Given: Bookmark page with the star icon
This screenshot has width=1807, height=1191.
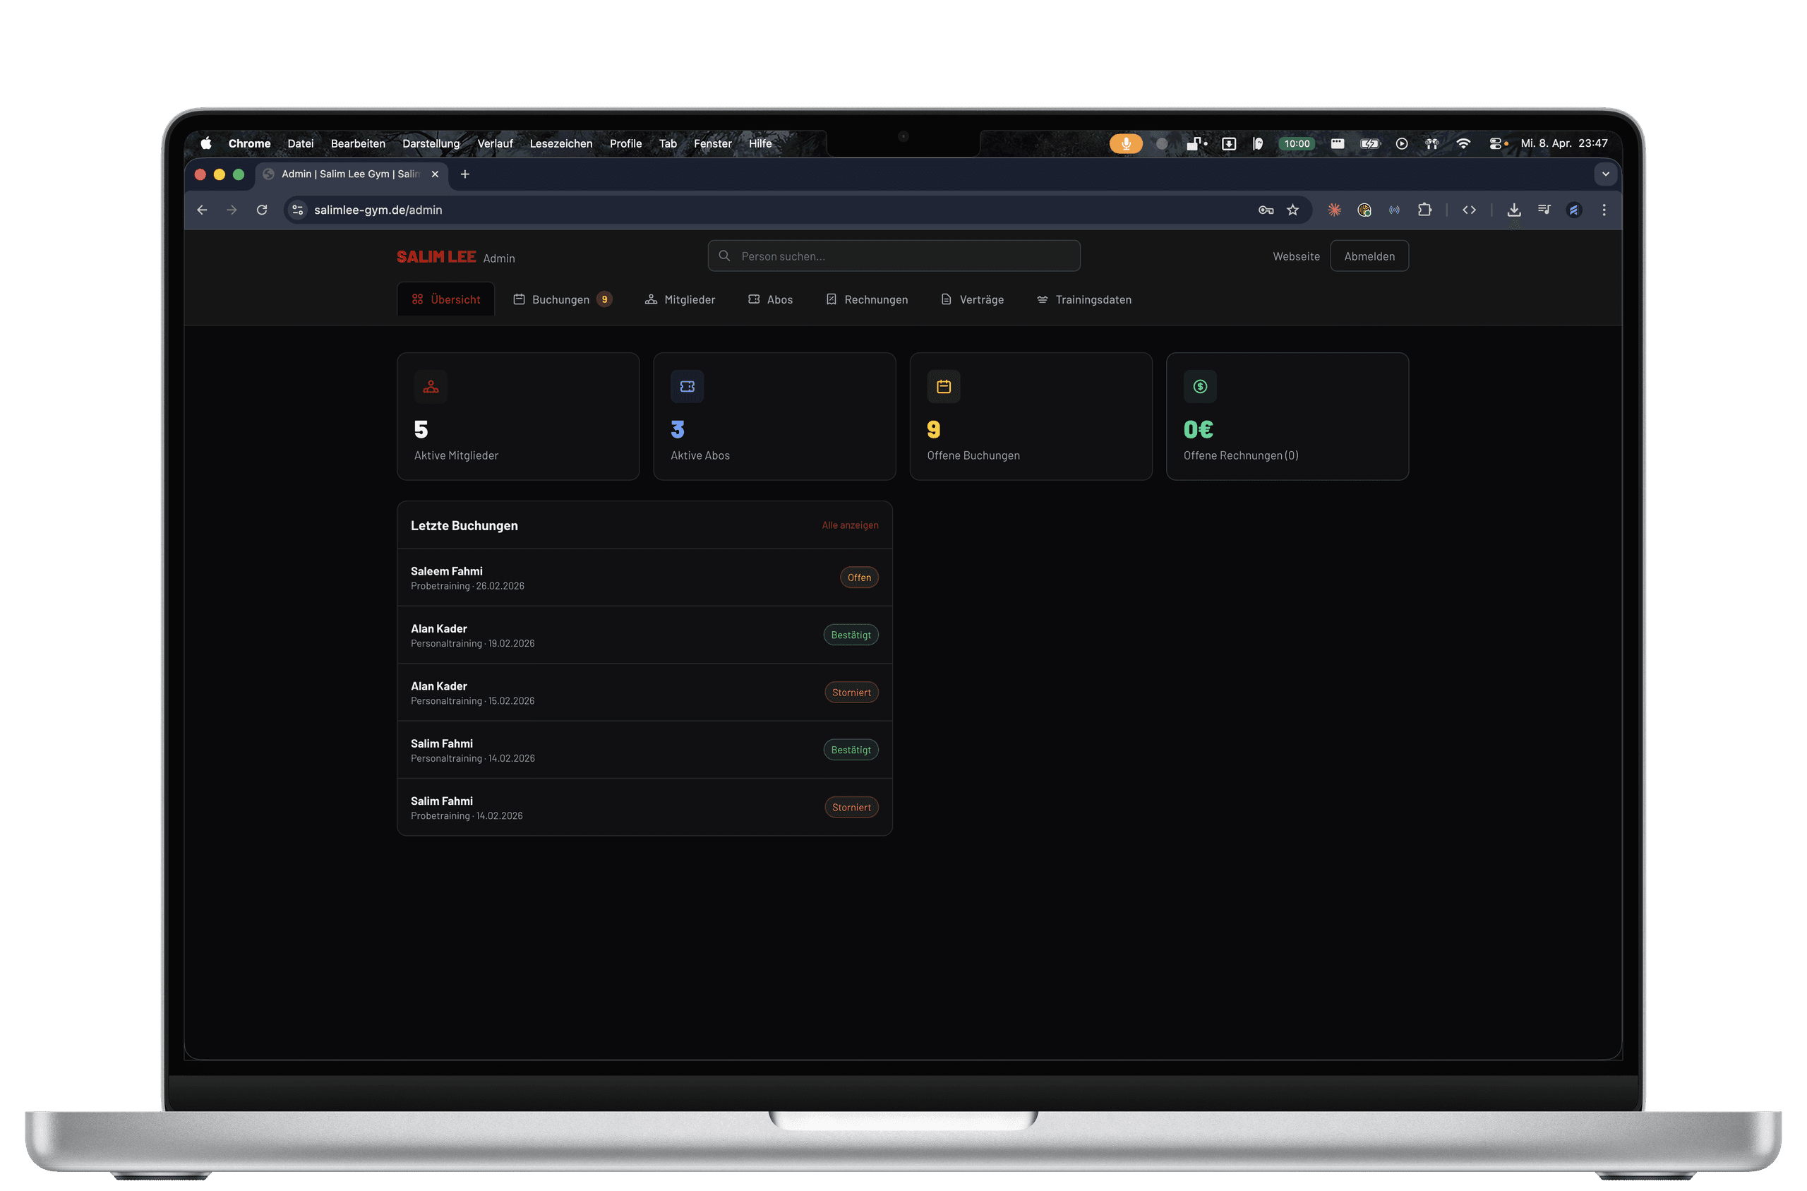Looking at the screenshot, I should (x=1292, y=210).
